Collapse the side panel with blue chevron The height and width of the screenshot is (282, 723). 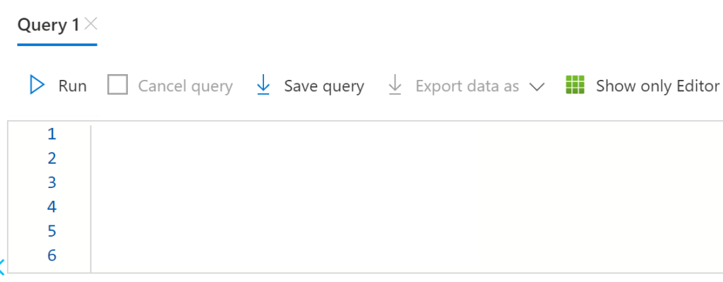click(x=2, y=266)
